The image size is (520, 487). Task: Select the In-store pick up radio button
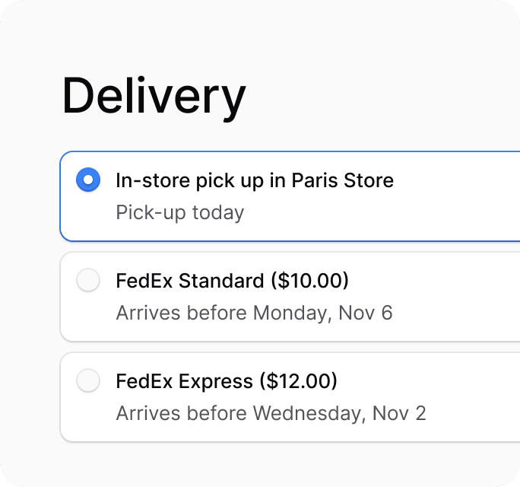coord(89,180)
